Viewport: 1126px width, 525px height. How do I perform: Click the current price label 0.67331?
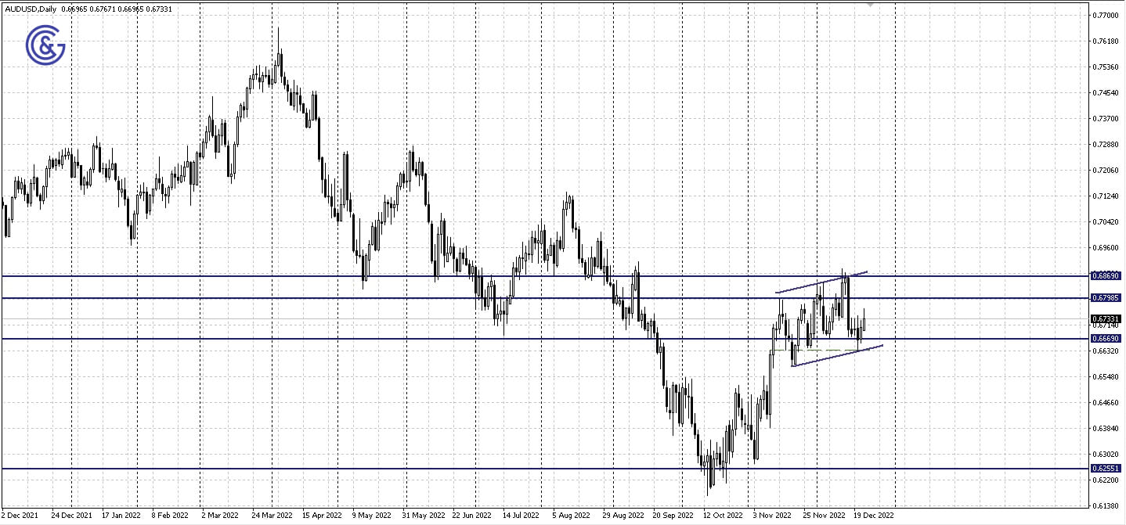pyautogui.click(x=1106, y=319)
